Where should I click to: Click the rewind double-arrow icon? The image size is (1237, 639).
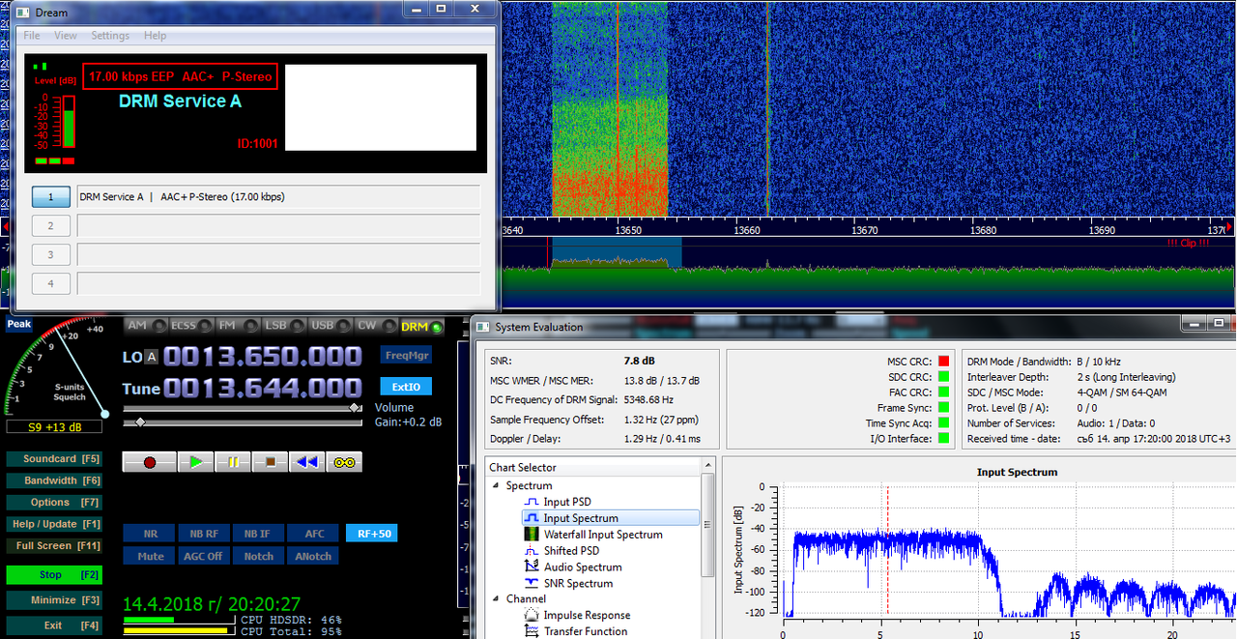(x=306, y=462)
